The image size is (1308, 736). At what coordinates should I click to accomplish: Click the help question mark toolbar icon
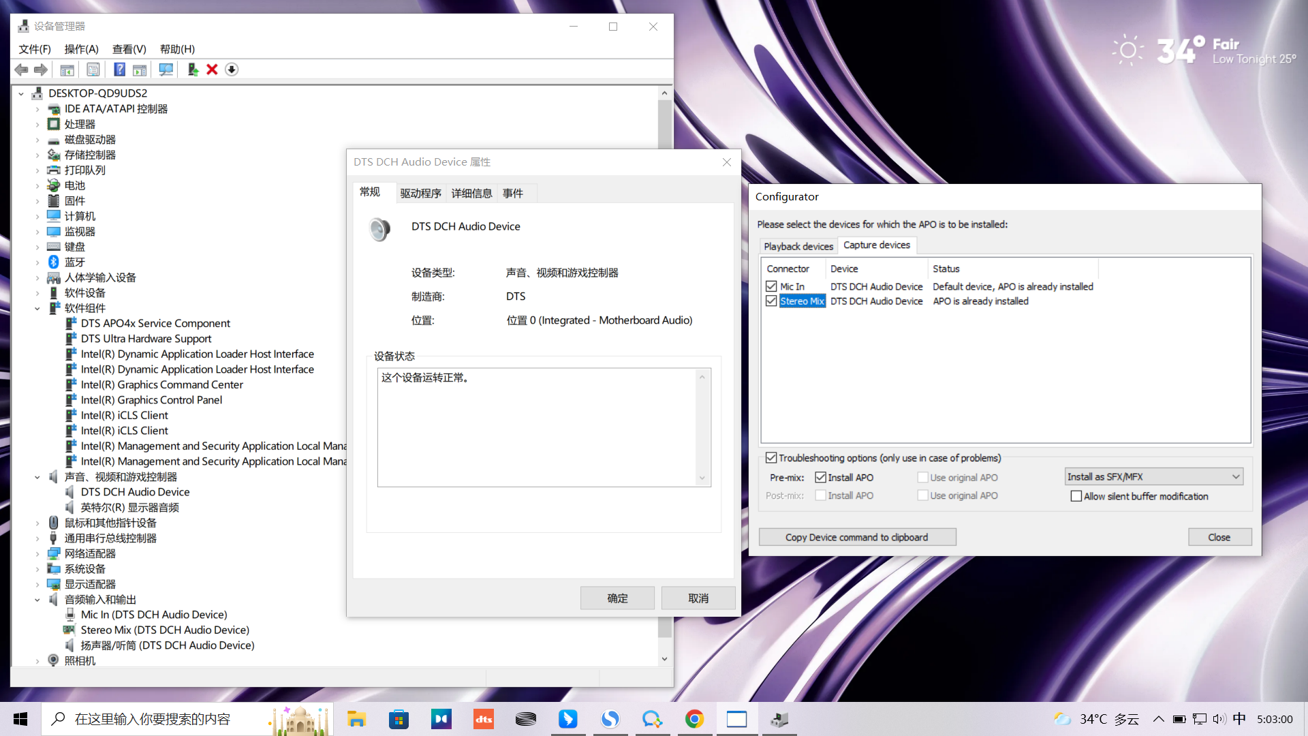(119, 70)
